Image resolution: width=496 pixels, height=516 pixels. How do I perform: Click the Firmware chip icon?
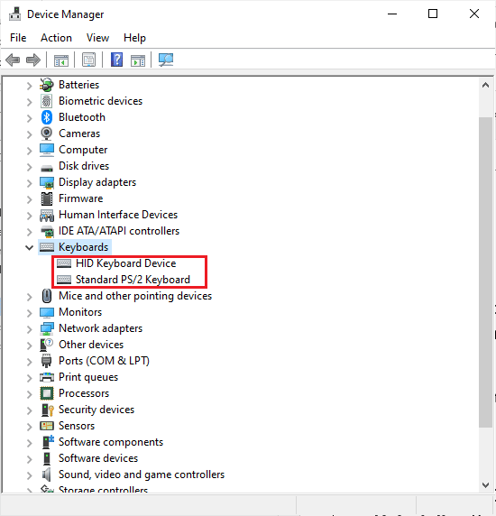[47, 198]
